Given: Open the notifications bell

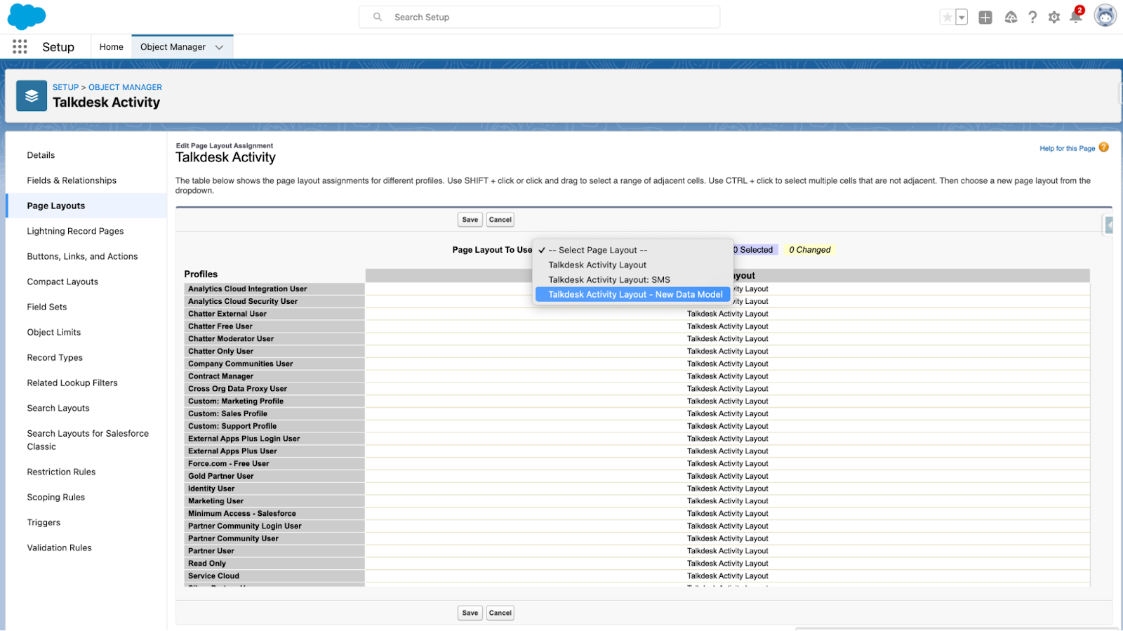Looking at the screenshot, I should tap(1075, 17).
